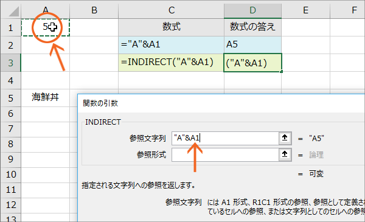Image resolution: width=365 pixels, height=222 pixels.
Task: Click the Select All corner triangle
Action: 13,11
